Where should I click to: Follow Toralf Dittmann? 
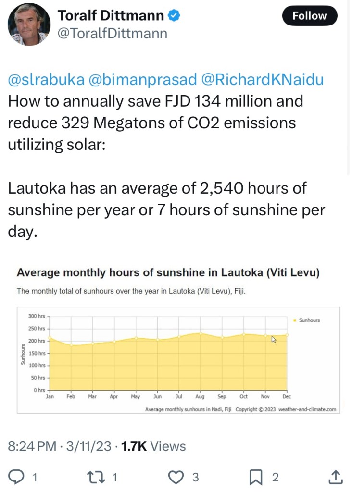(x=309, y=16)
